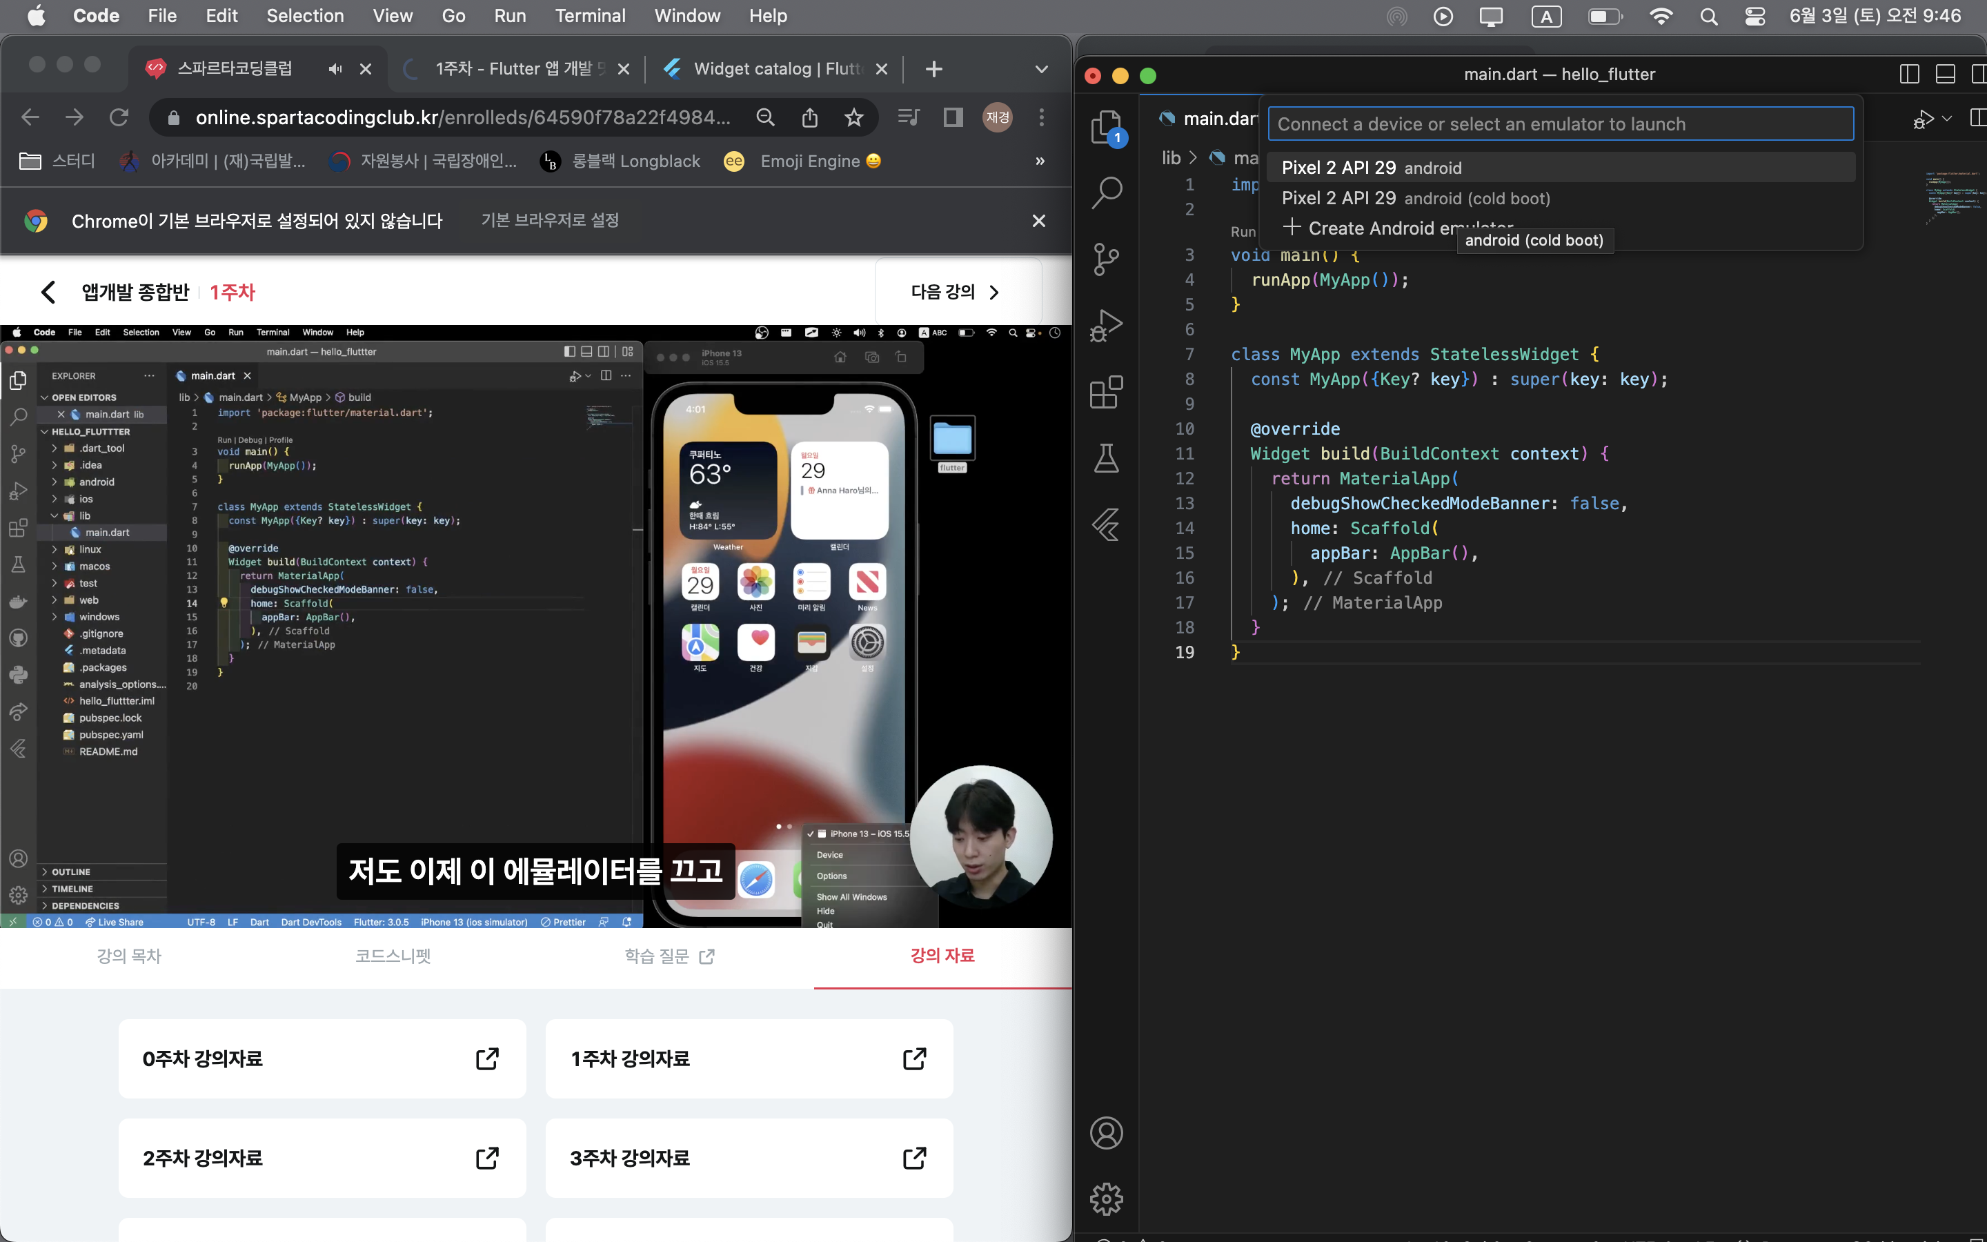Open Chrome media control icon
Image resolution: width=1987 pixels, height=1242 pixels.
[x=908, y=117]
